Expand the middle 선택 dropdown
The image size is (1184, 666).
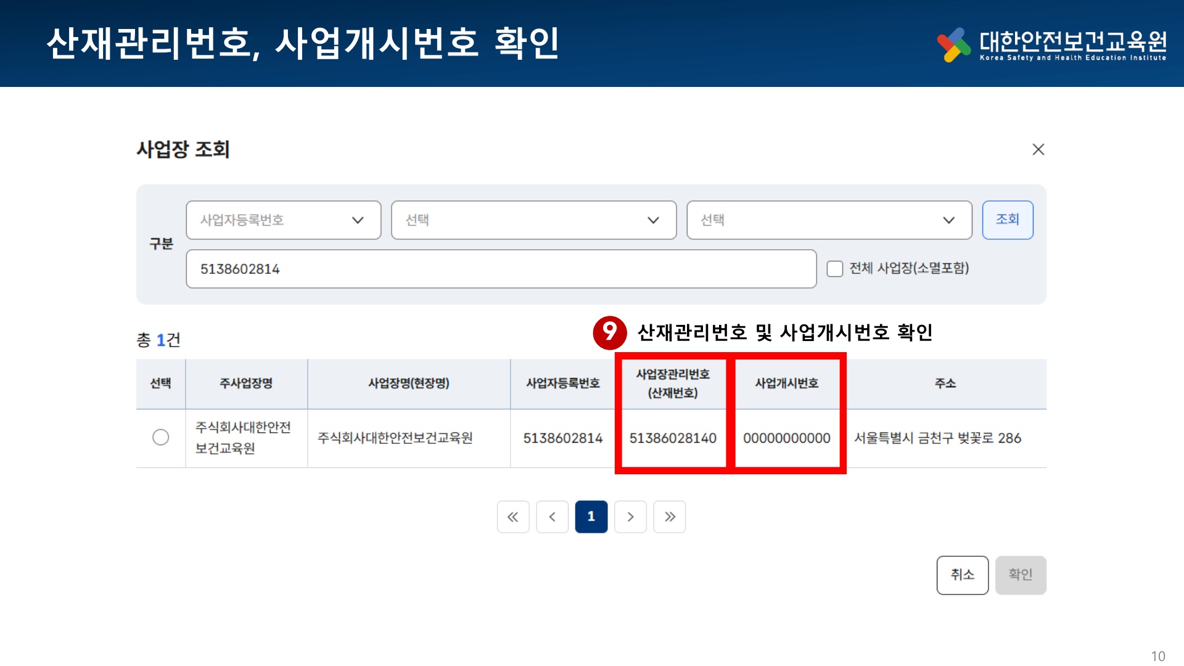pos(533,220)
